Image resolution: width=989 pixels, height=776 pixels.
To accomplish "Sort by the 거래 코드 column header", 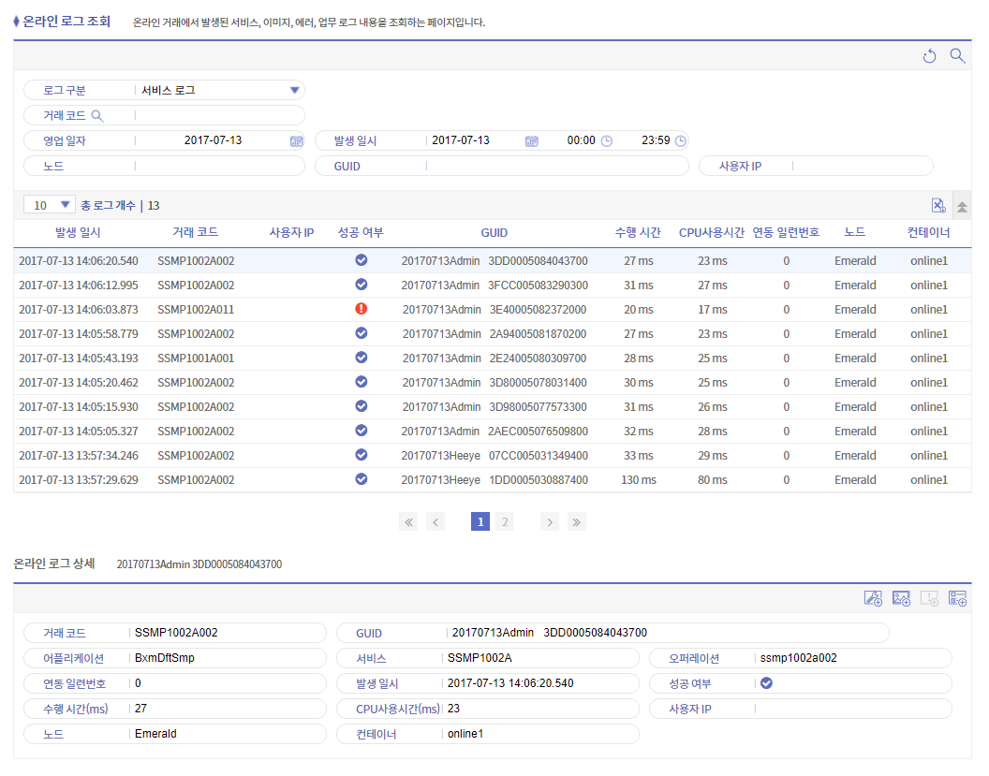I will (x=196, y=232).
